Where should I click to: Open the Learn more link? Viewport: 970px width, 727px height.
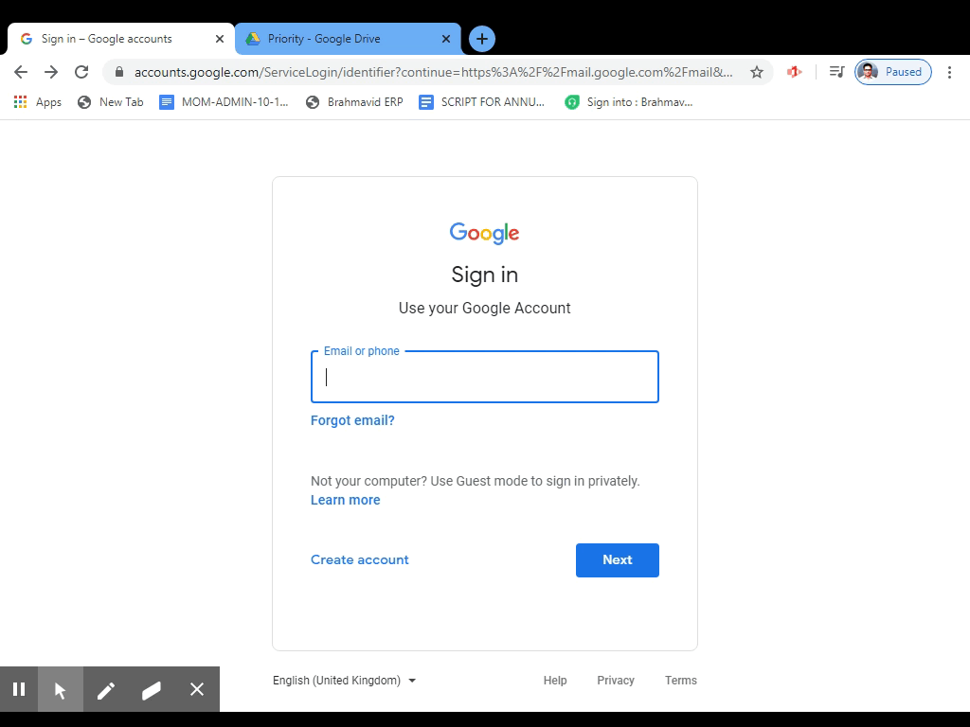pos(345,500)
